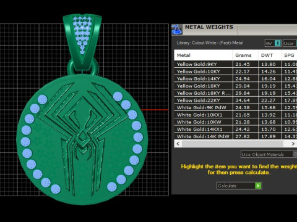
Task: Select the Yellow Gold:22KY row
Action: click(x=236, y=101)
